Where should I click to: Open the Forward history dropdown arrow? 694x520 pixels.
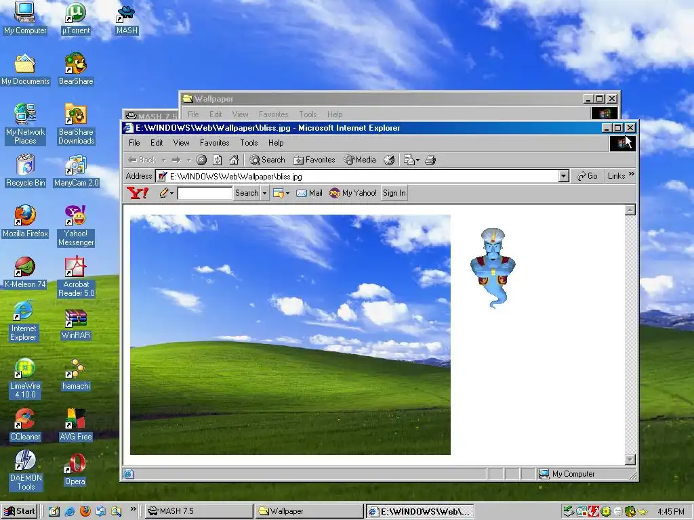click(x=188, y=160)
